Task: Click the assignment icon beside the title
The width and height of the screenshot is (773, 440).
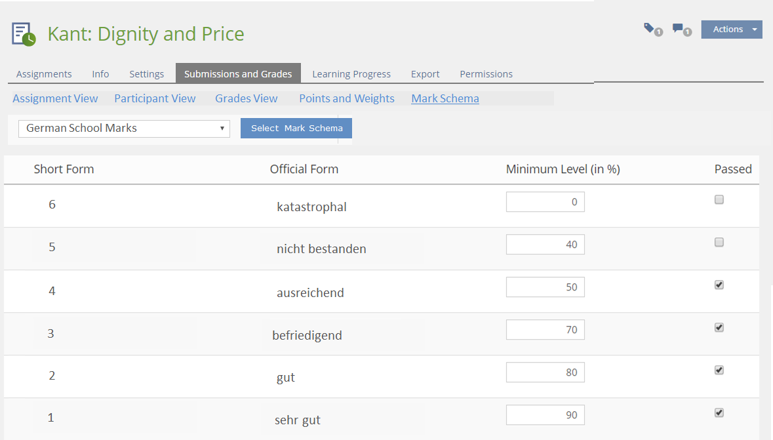Action: pos(24,34)
